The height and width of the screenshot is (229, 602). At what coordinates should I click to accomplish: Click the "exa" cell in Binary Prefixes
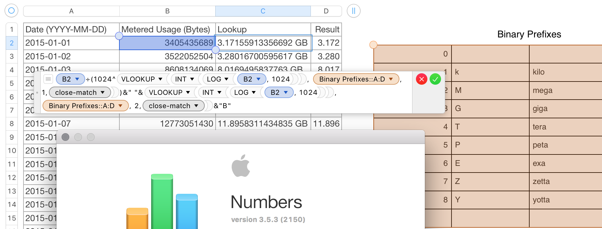point(565,163)
